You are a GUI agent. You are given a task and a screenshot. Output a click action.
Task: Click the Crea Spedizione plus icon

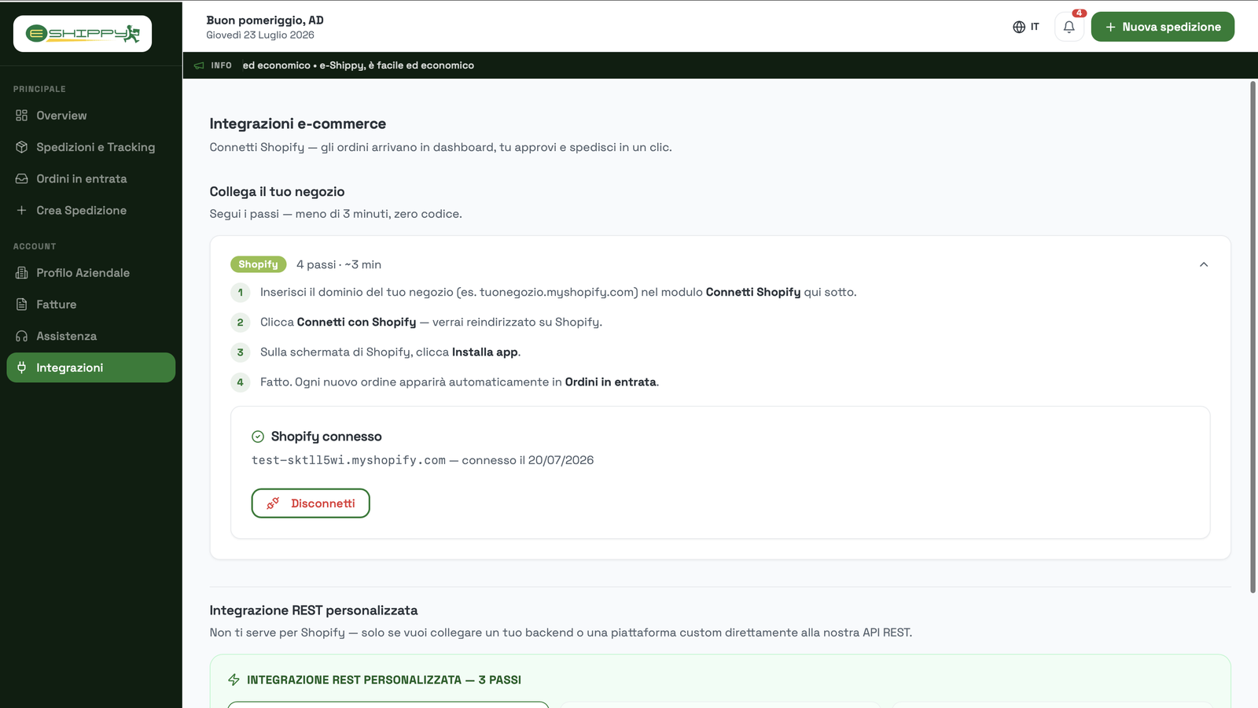[21, 210]
